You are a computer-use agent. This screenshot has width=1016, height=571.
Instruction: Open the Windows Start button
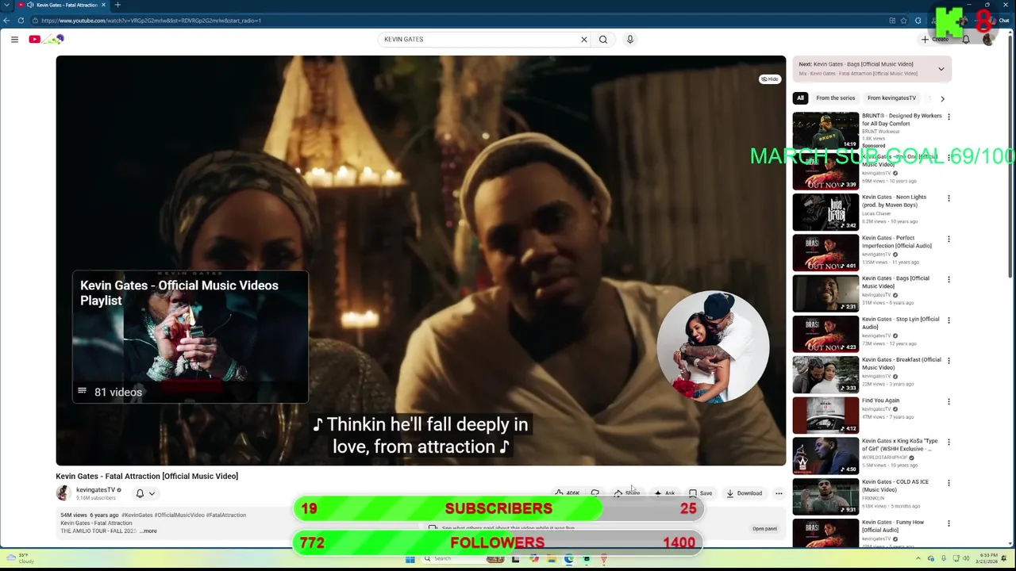click(410, 559)
